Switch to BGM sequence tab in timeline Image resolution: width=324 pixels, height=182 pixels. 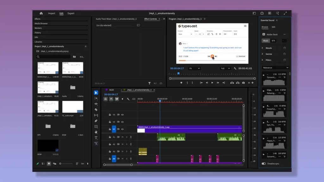coord(112,90)
